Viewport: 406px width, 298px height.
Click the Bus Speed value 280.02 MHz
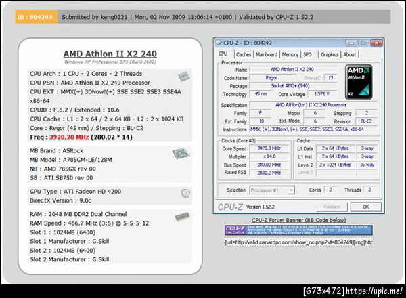coord(269,165)
